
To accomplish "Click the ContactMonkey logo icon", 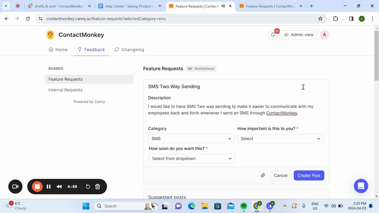I will point(50,35).
